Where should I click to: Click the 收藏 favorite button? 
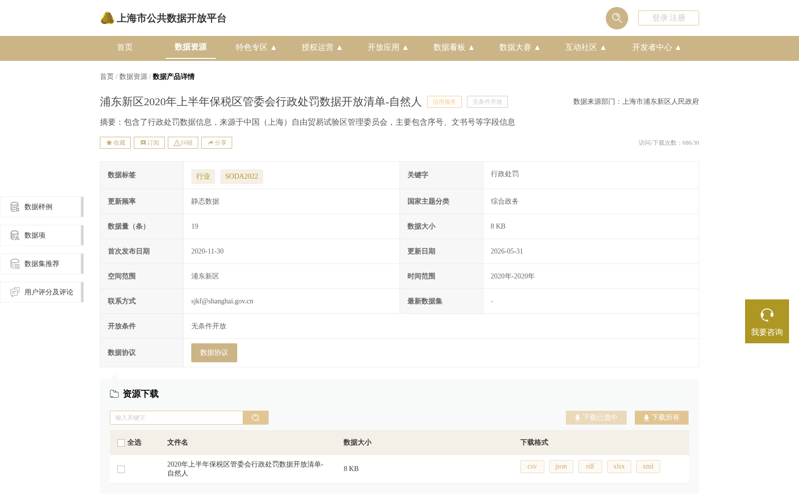coord(115,143)
